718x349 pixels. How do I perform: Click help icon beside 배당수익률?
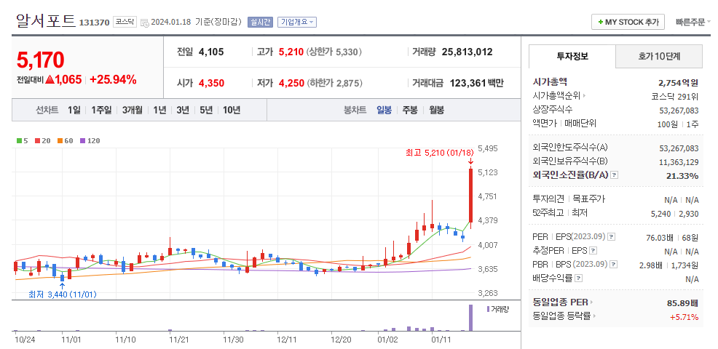[x=579, y=278]
